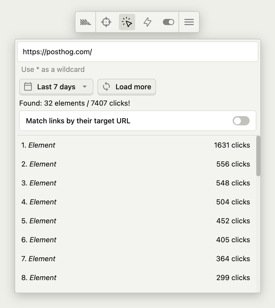Switch off the target URL matching toggle
The height and width of the screenshot is (308, 275).
(x=240, y=121)
